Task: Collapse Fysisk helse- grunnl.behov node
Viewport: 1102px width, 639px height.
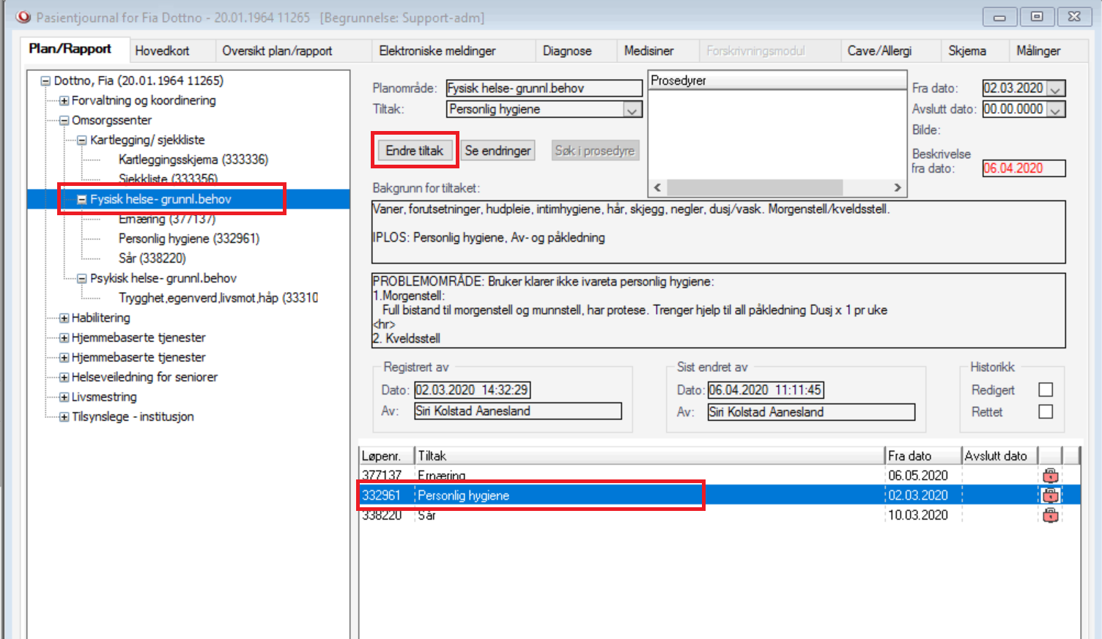Action: coord(82,199)
